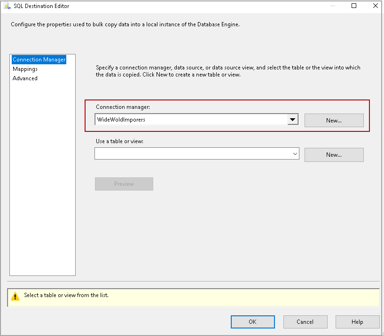The height and width of the screenshot is (336, 384).
Task: Expand the table or view dropdown chevron
Action: [295, 154]
